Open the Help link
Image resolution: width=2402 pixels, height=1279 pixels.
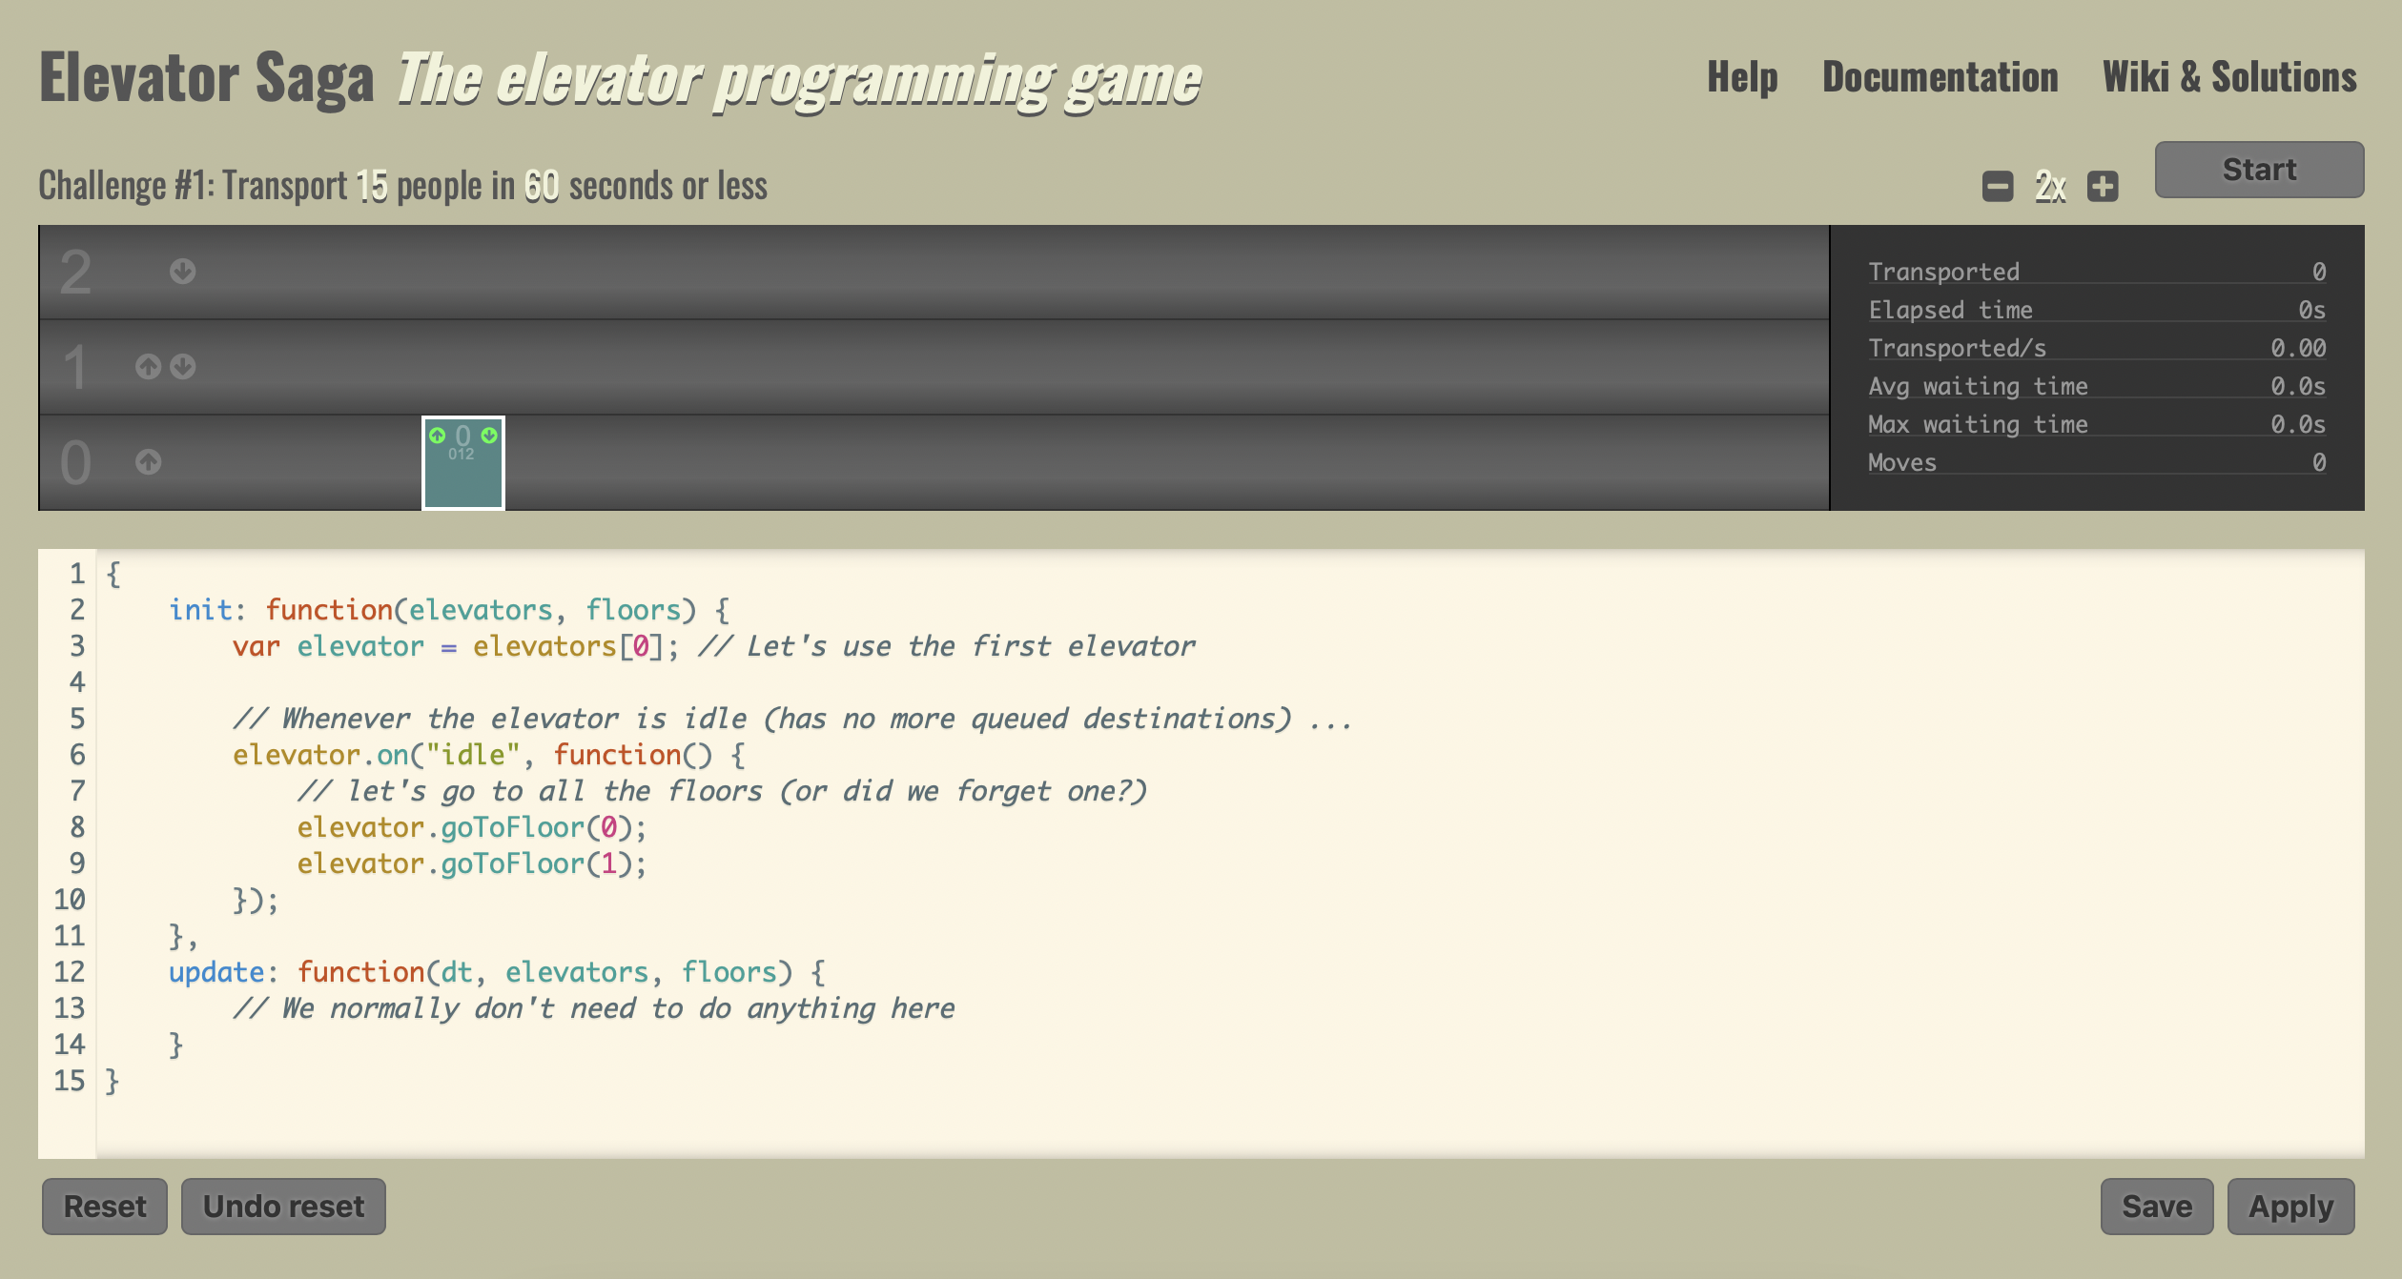(x=1742, y=77)
